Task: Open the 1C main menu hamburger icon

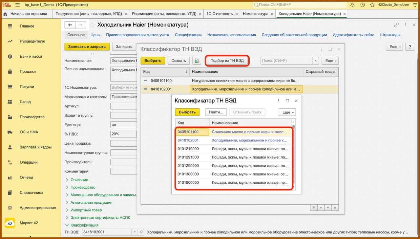Action: (x=17, y=5)
